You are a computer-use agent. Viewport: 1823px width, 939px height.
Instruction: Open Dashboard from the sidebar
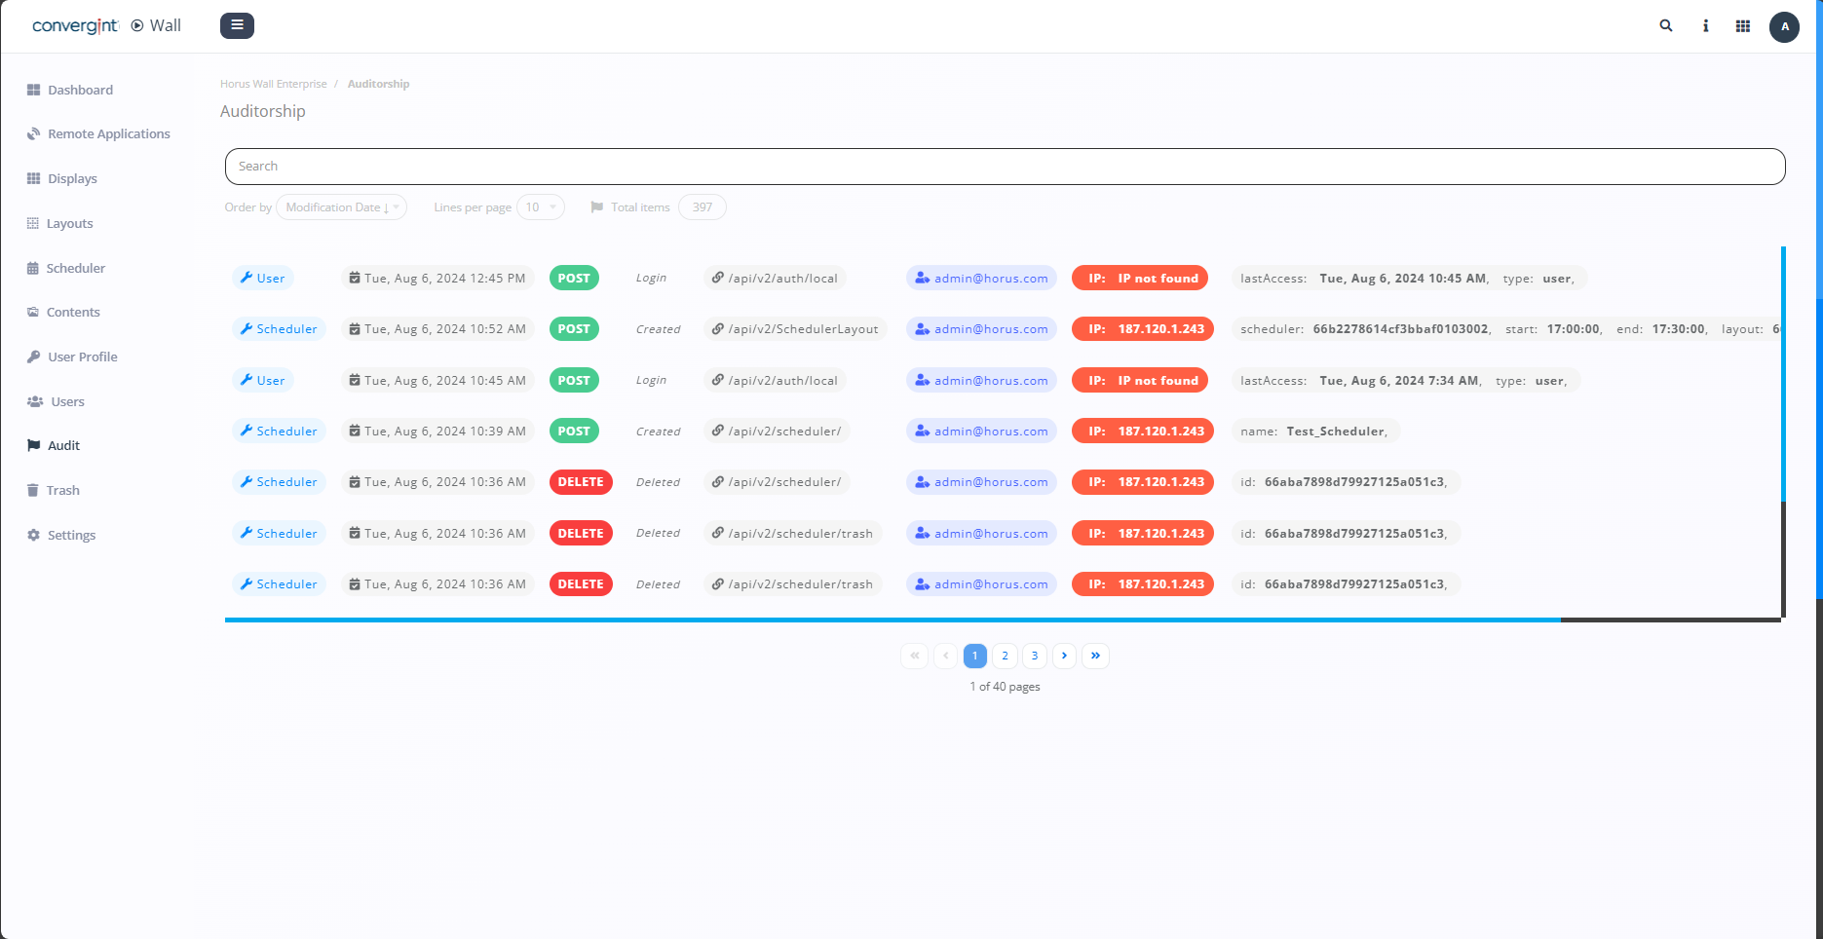(80, 90)
